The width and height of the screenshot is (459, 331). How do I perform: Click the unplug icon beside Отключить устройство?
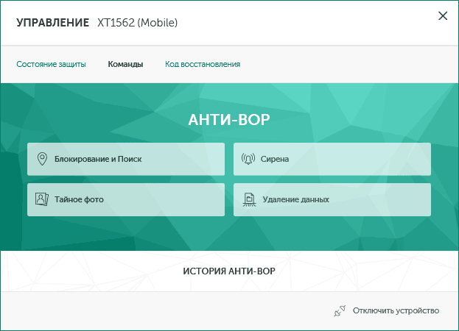point(340,311)
